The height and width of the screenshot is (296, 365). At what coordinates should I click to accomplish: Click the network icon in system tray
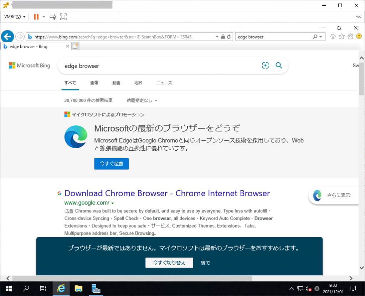pyautogui.click(x=300, y=289)
